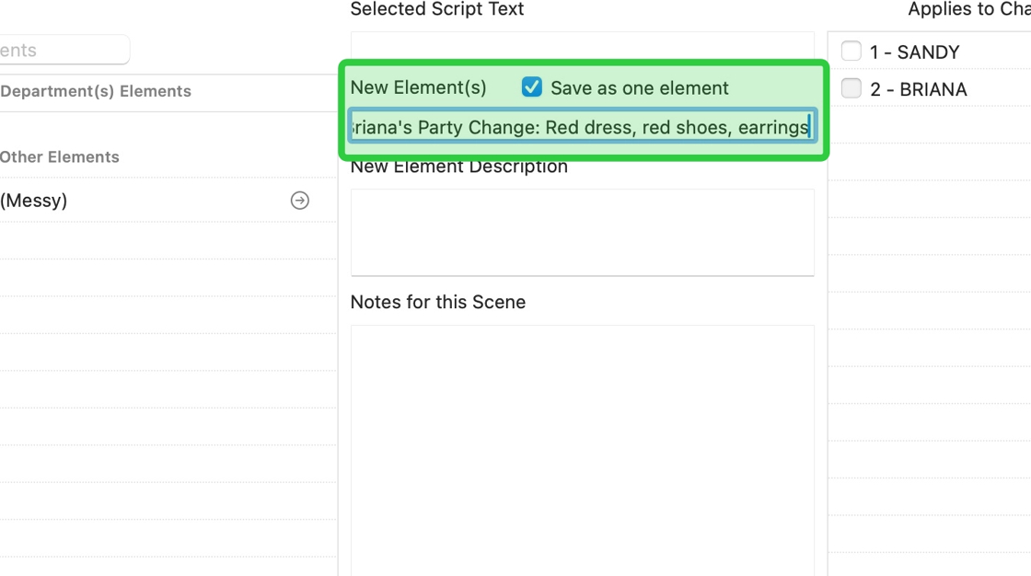Uncheck the Save as one element checkbox

pyautogui.click(x=532, y=87)
